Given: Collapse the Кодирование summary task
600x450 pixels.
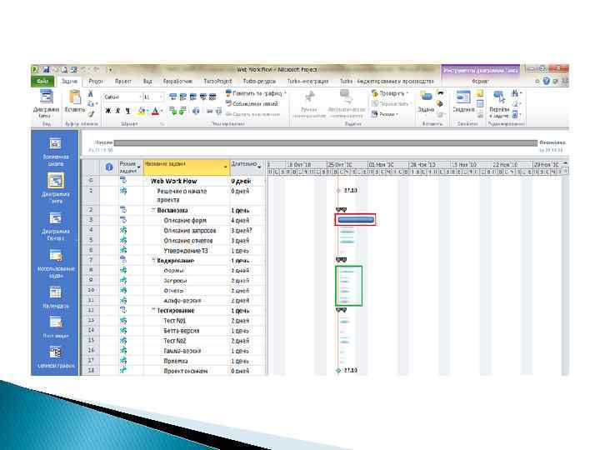Looking at the screenshot, I should pos(153,260).
